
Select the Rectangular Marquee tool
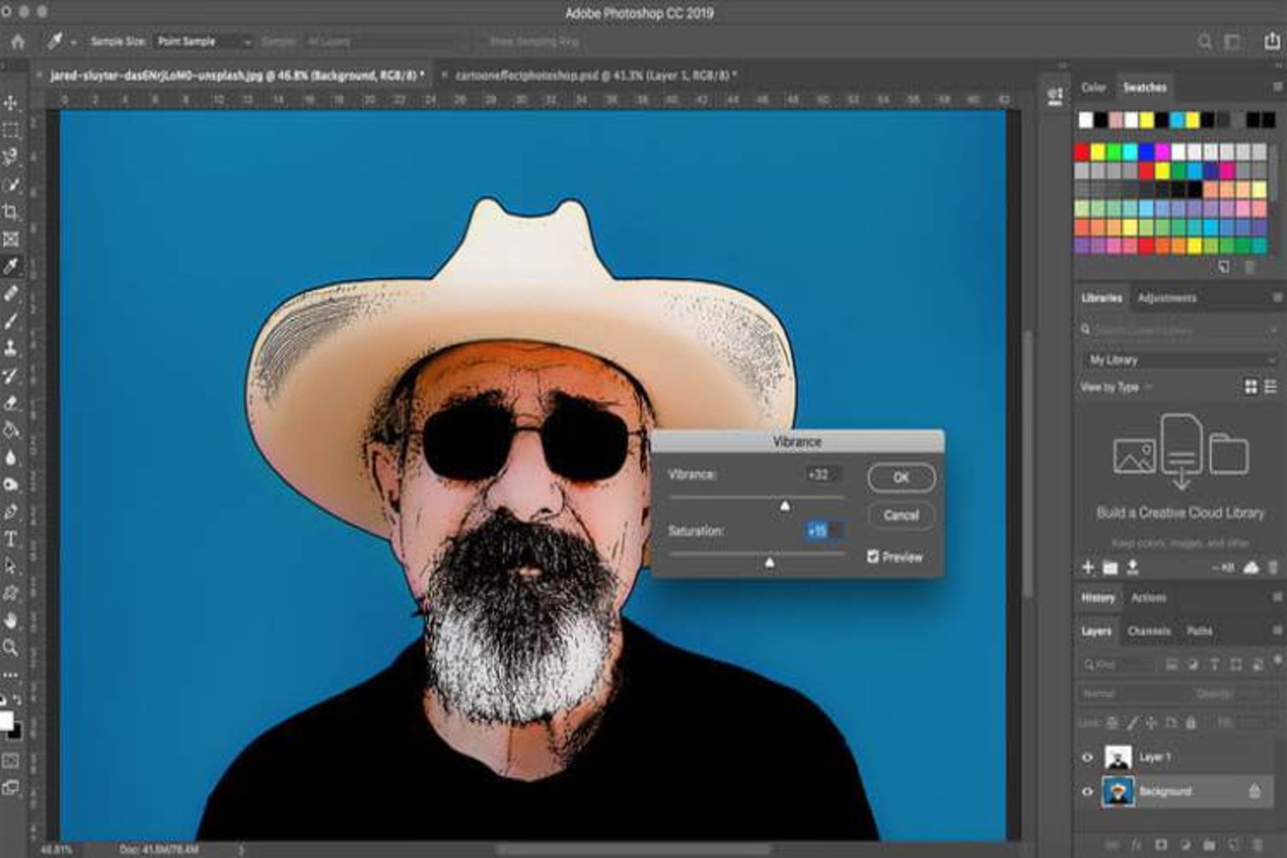(x=11, y=130)
